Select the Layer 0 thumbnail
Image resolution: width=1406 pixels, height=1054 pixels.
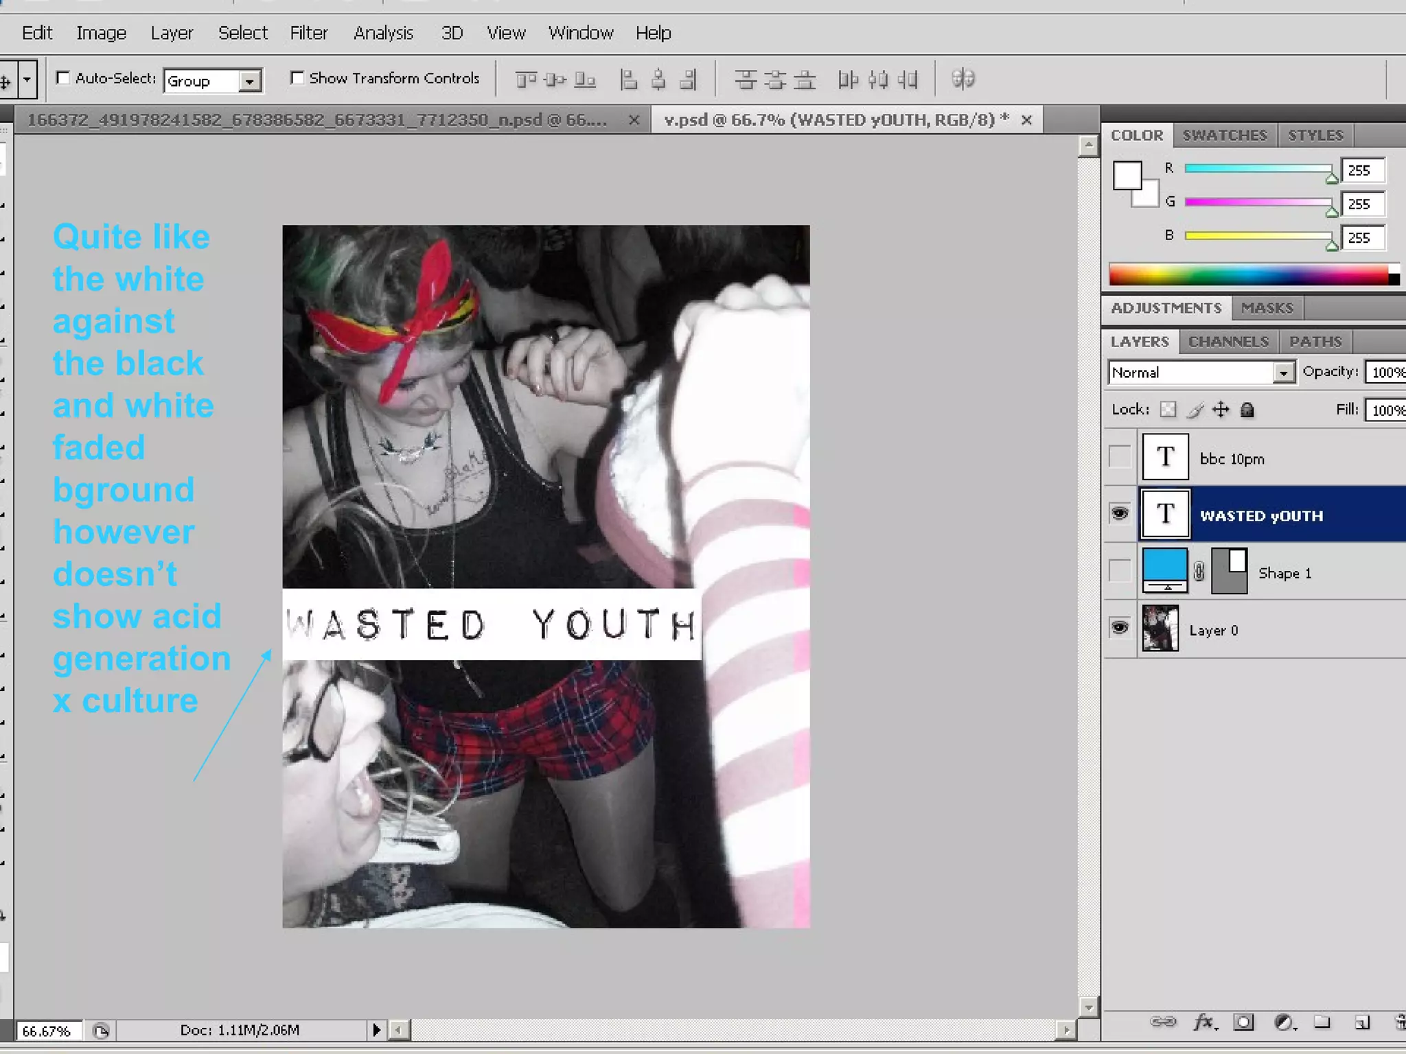[1160, 628]
